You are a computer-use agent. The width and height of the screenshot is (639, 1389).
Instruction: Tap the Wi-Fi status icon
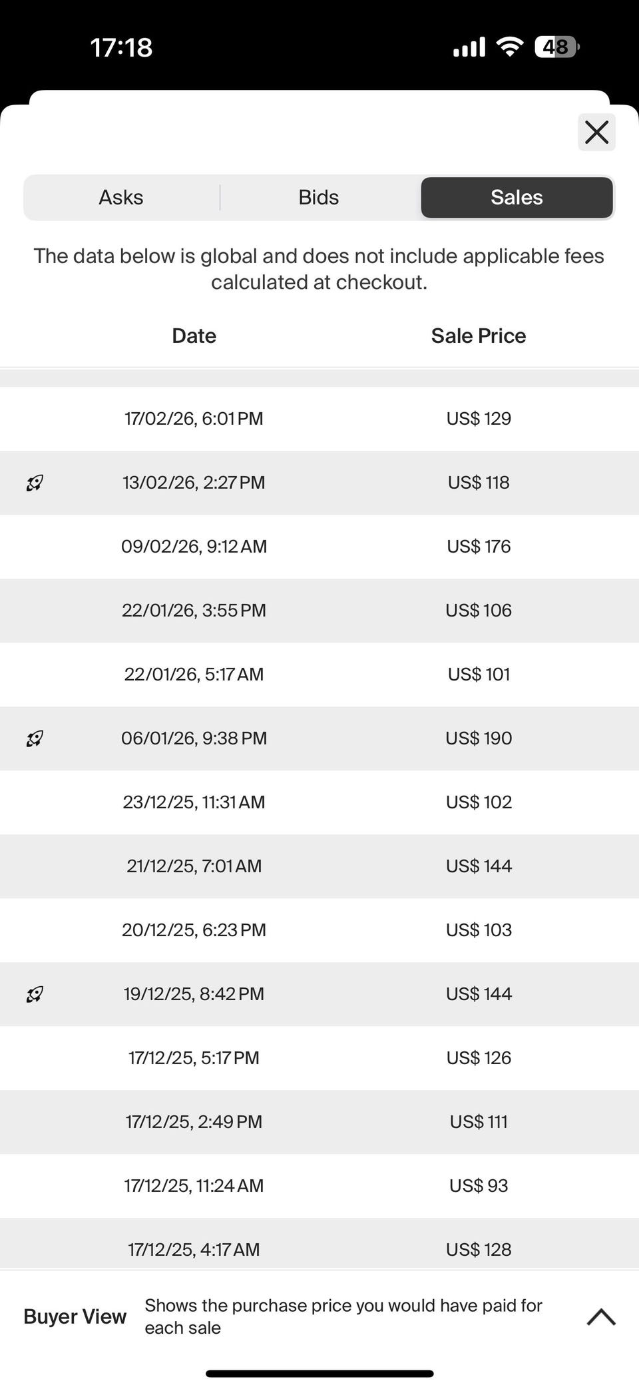510,47
